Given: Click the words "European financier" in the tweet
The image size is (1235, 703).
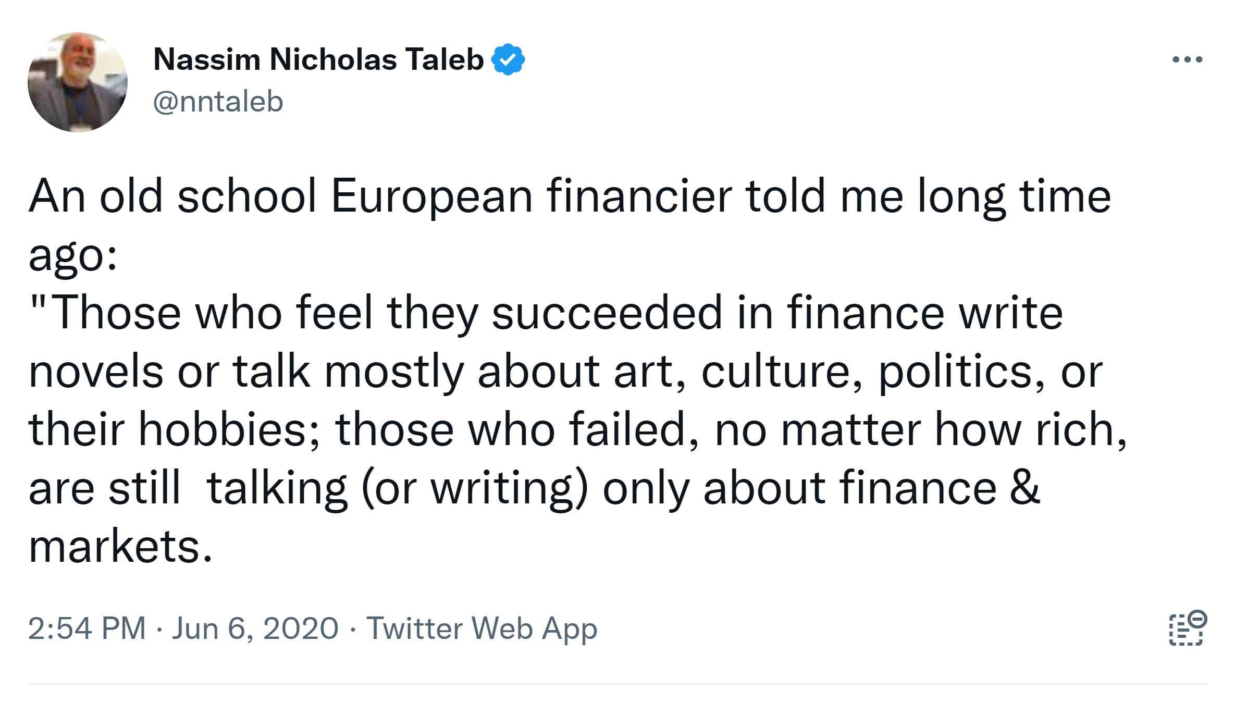Looking at the screenshot, I should click(530, 196).
